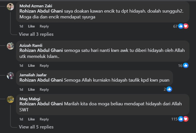Click the heart reaction icon on Mohd Azman Zaki's comment
The image size is (196, 133).
pyautogui.click(x=186, y=26)
